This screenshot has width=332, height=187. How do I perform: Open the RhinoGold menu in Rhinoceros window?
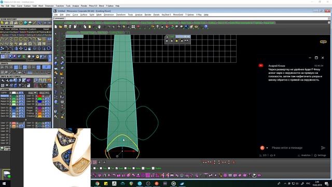point(178,15)
